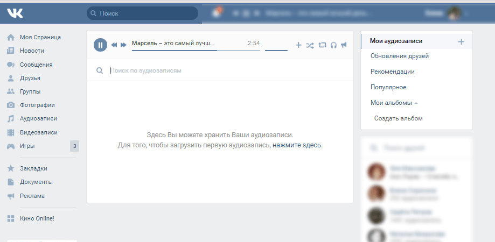Click the VK logo in header

coord(15,13)
